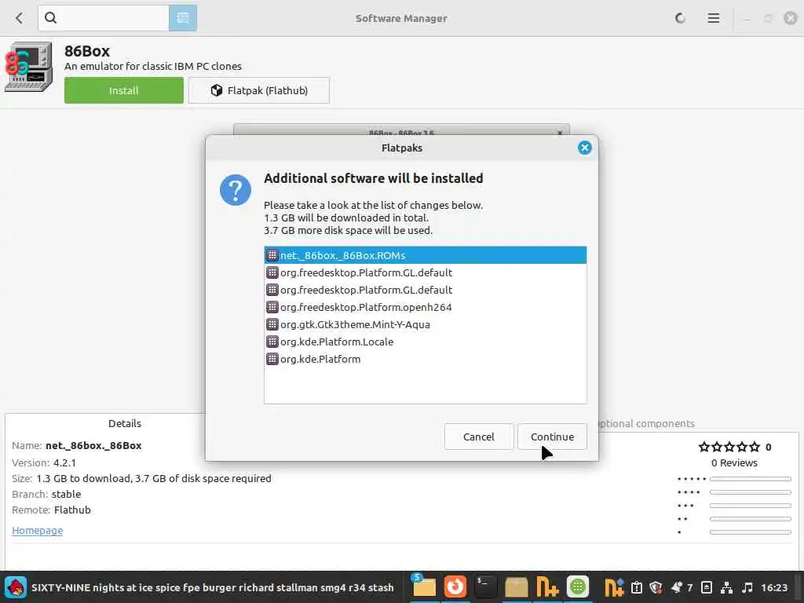Open the hamburger menu in Software Manager
This screenshot has height=603, width=804.
point(713,19)
